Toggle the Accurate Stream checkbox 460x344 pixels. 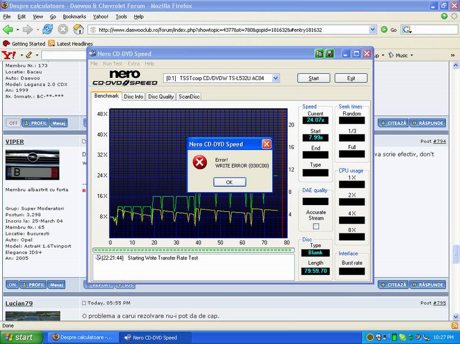click(x=316, y=226)
